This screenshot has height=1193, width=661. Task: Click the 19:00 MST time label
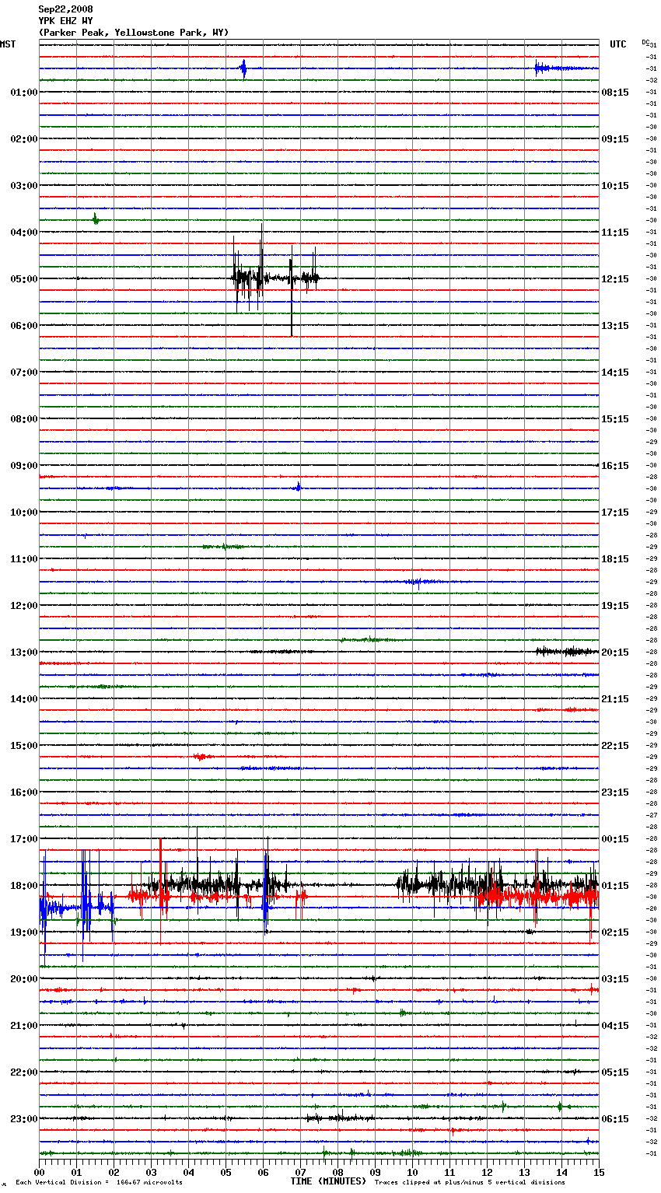tap(24, 932)
